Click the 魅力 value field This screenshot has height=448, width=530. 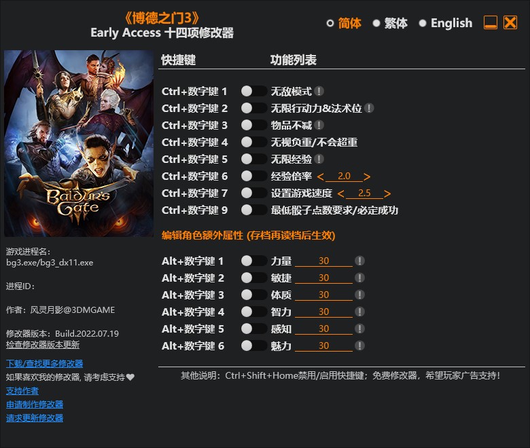click(x=323, y=346)
